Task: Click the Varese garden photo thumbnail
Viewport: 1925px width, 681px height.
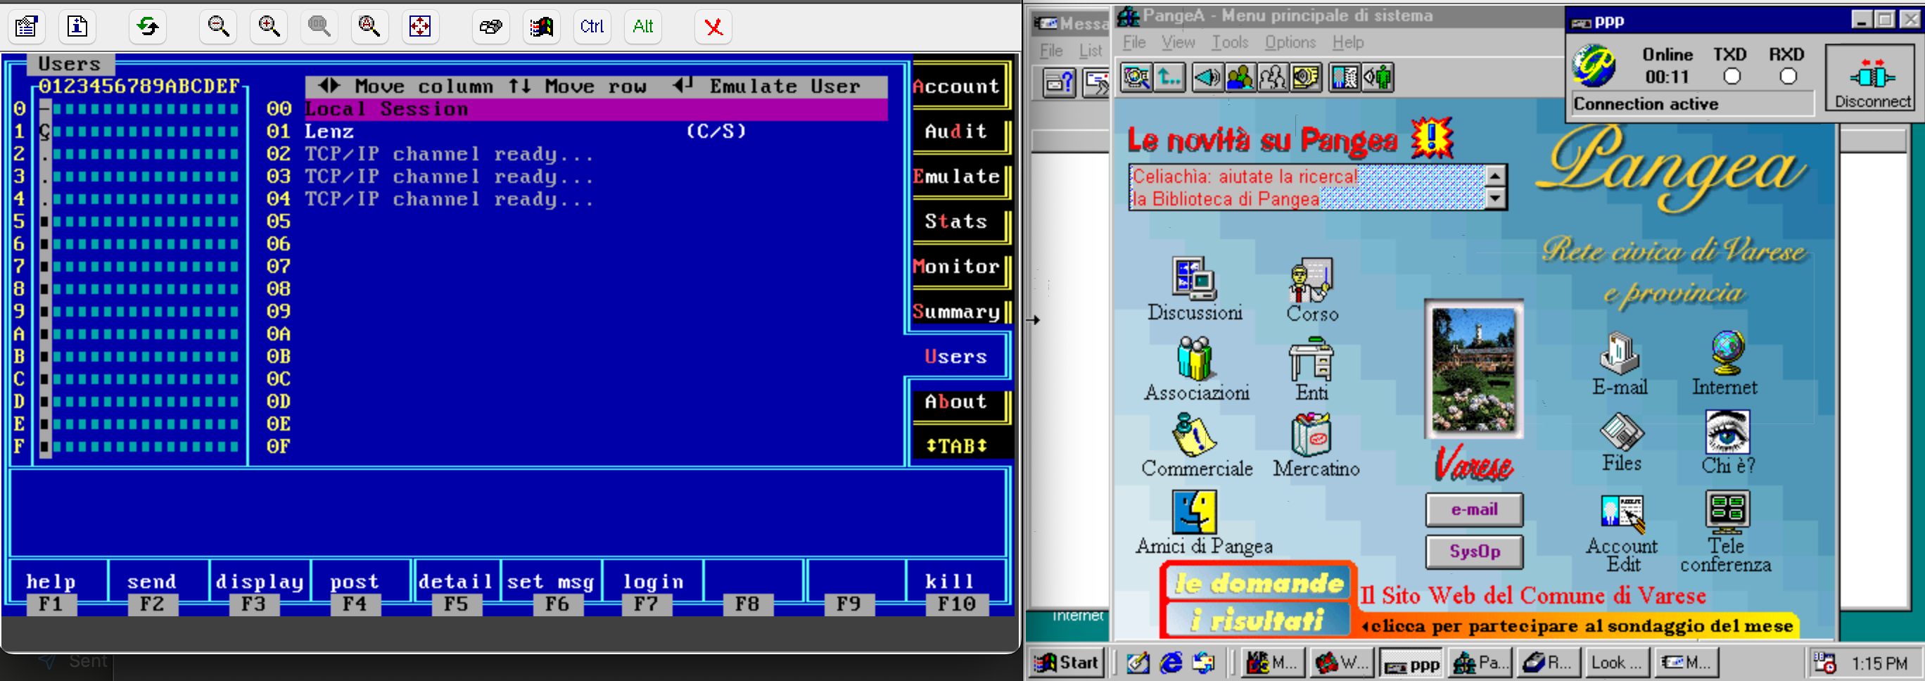Action: (1473, 370)
